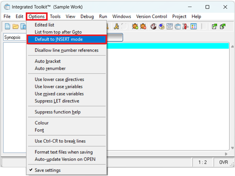Expand the Version Control menu
The image size is (235, 176).
pyautogui.click(x=151, y=16)
